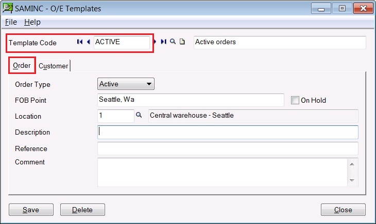This screenshot has width=376, height=224.
Task: Open the Location finder magnifier
Action: [x=139, y=115]
